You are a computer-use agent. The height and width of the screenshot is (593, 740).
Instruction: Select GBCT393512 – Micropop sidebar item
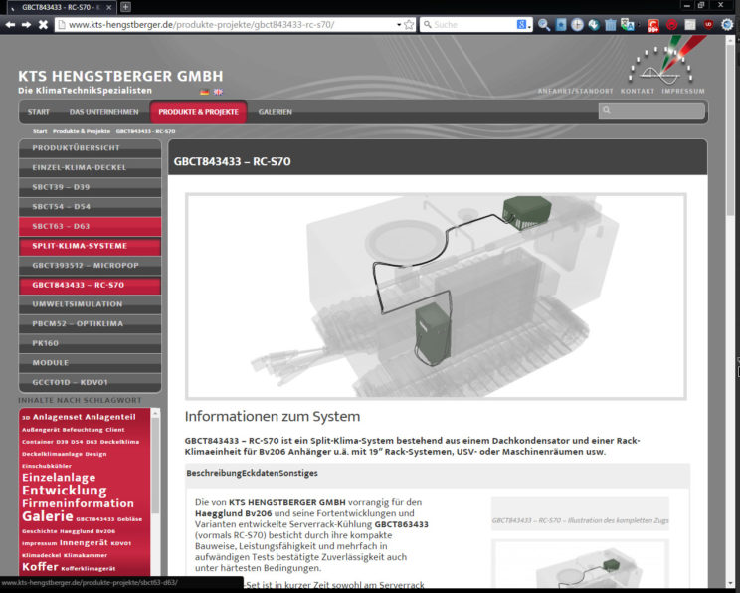(x=90, y=266)
